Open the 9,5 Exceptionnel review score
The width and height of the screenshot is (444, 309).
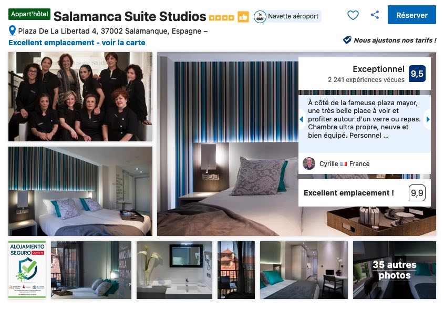(x=417, y=74)
